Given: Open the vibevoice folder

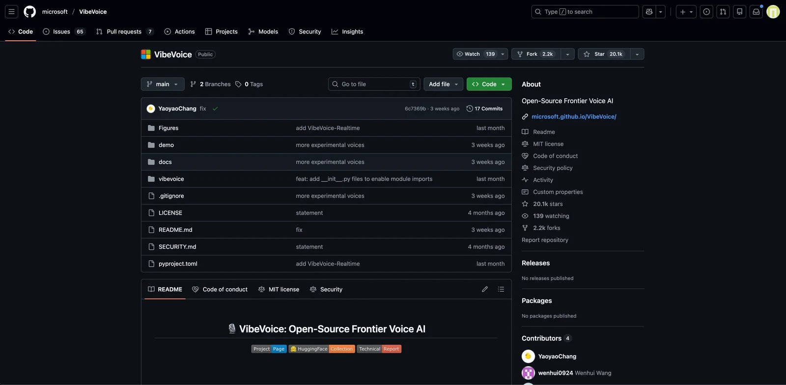Looking at the screenshot, I should coord(171,179).
